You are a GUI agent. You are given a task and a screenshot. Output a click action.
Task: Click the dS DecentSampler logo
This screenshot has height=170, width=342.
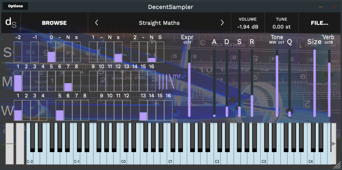tap(11, 23)
